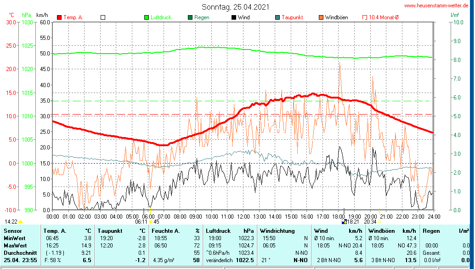Click the teal Taupunkt legend square
This screenshot has height=269, width=475.
pyautogui.click(x=277, y=17)
